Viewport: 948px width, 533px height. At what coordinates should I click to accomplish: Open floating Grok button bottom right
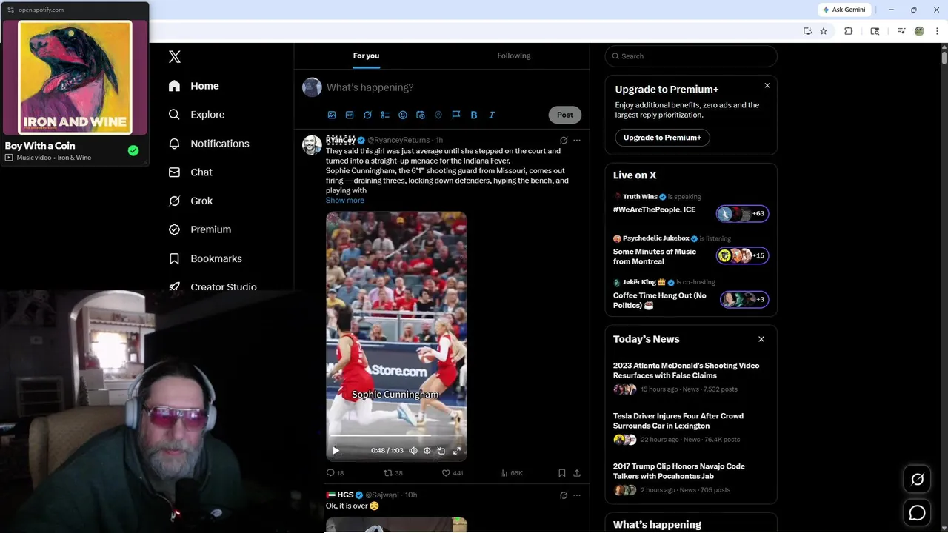[918, 480]
